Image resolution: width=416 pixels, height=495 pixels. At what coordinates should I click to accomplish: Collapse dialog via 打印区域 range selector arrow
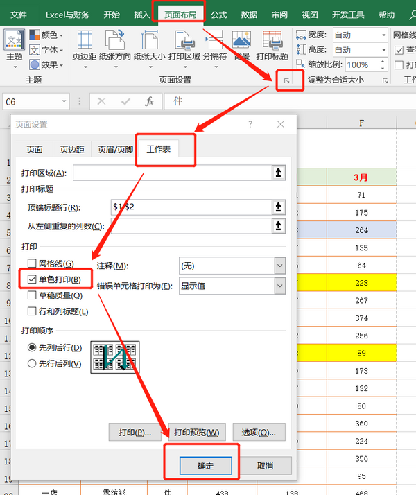coord(279,173)
